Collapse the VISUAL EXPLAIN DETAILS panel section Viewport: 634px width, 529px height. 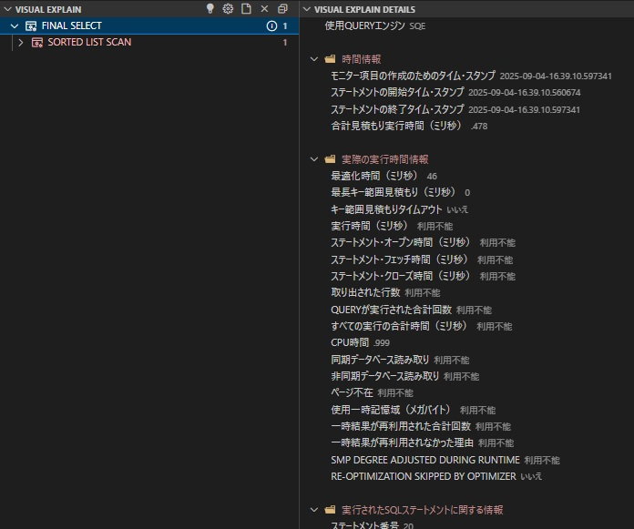306,9
